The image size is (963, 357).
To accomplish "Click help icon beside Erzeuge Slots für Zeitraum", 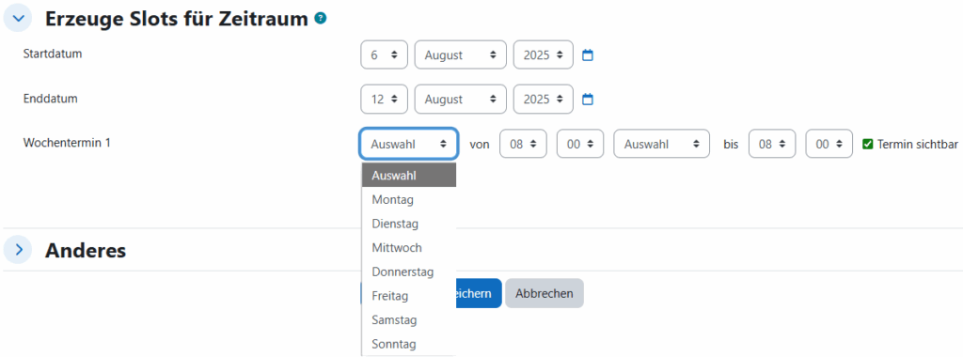I will point(320,19).
